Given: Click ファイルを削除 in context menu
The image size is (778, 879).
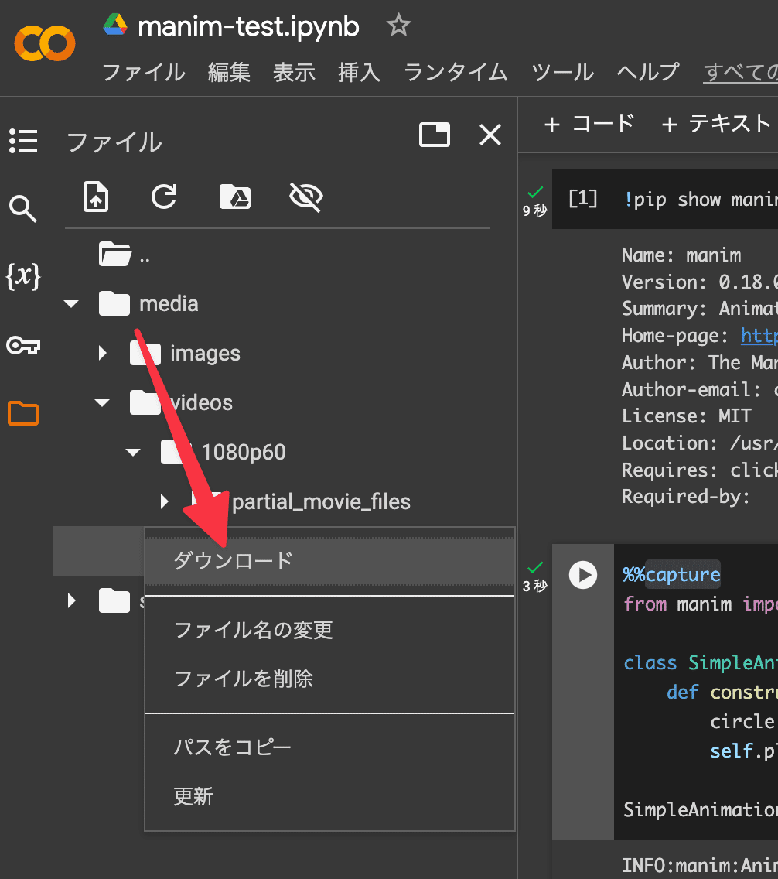Looking at the screenshot, I should click(244, 679).
